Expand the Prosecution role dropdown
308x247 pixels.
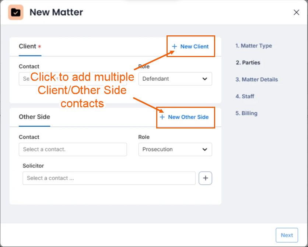click(x=175, y=149)
